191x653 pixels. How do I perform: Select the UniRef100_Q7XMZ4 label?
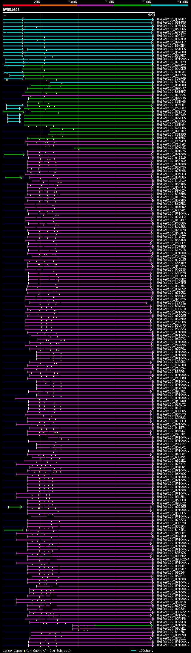coord(171,95)
